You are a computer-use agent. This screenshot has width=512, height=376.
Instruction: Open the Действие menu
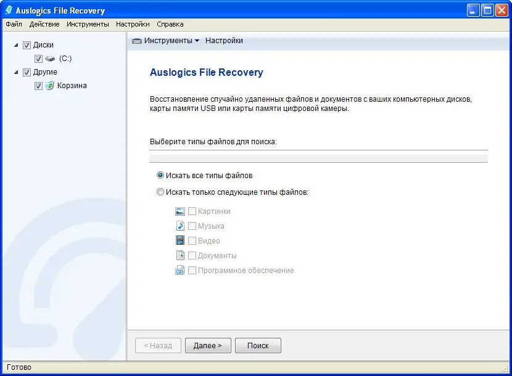tap(44, 24)
